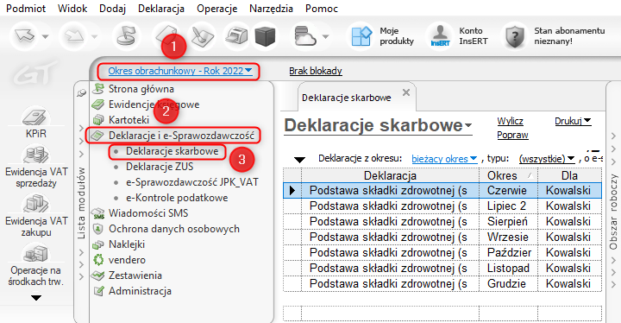Screen dimensions: 621x323
Task: Open the Podmiot menu
Action: (26, 9)
